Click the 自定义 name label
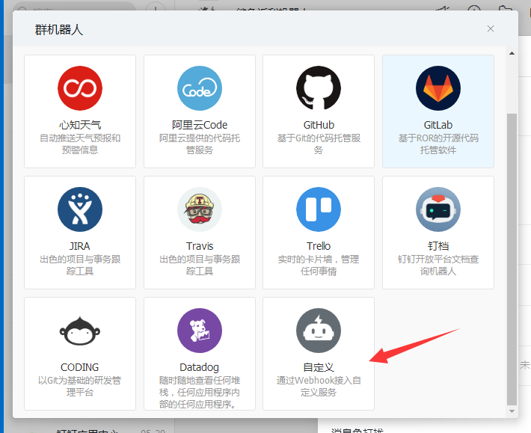The height and width of the screenshot is (433, 531). pos(319,367)
